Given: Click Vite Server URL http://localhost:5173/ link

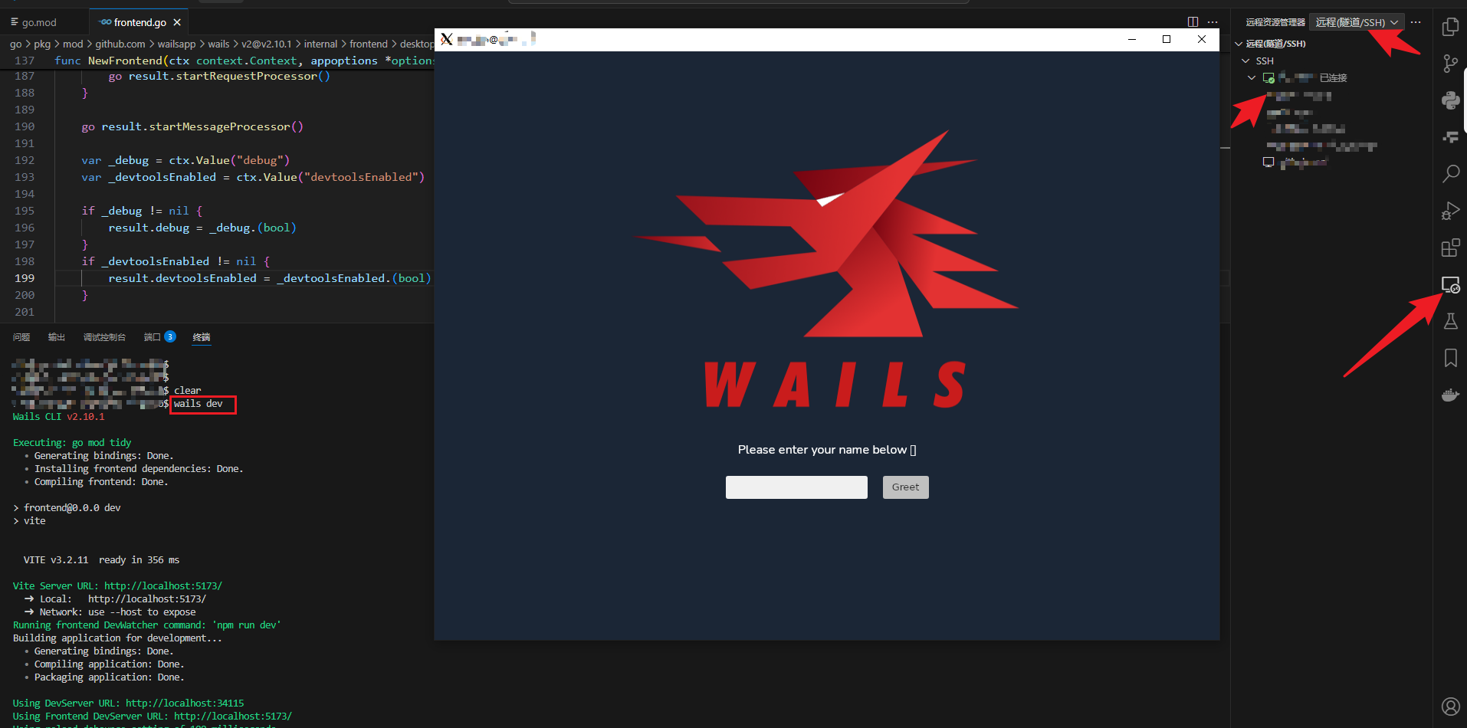Looking at the screenshot, I should (x=163, y=586).
